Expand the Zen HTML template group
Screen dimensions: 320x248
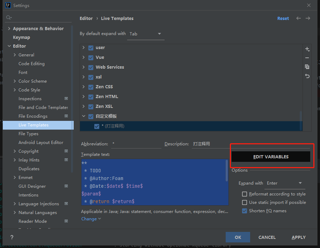coord(83,97)
